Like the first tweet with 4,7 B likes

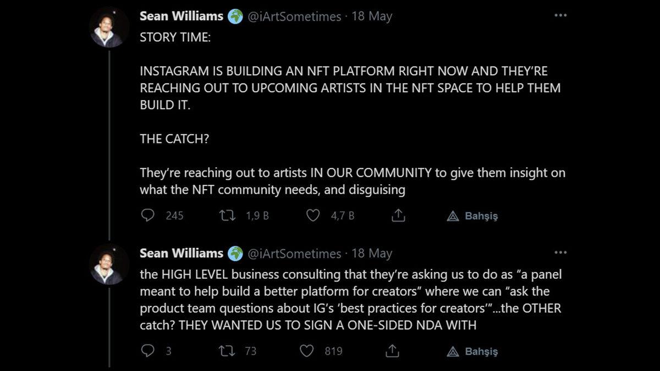point(313,215)
